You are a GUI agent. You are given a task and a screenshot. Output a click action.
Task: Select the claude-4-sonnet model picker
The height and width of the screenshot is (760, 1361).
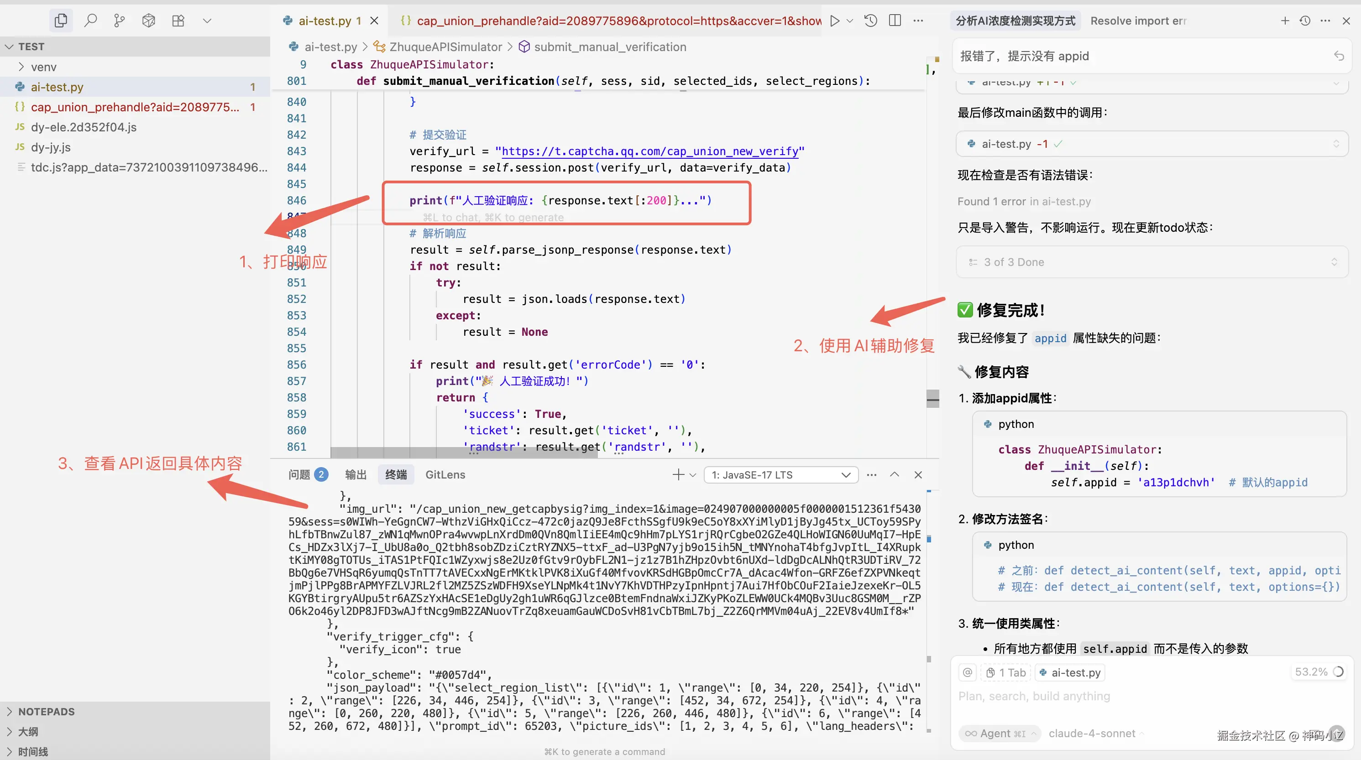(1094, 733)
